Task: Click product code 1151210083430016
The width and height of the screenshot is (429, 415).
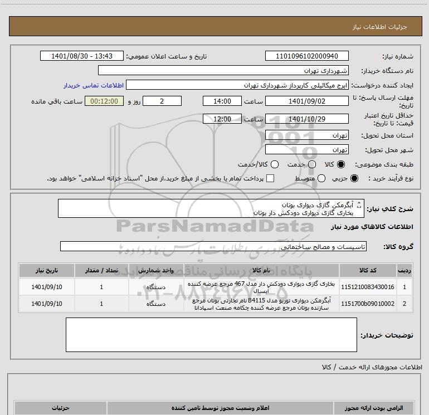Action: point(368,287)
